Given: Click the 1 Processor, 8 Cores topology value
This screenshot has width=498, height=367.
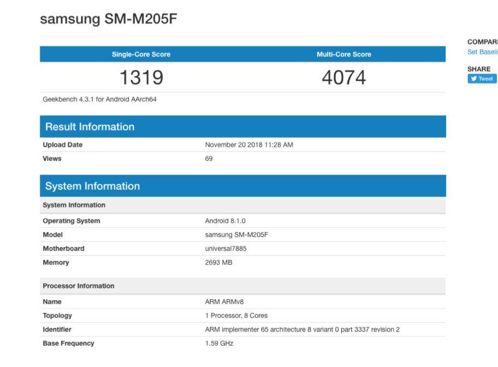Looking at the screenshot, I should pos(236,316).
